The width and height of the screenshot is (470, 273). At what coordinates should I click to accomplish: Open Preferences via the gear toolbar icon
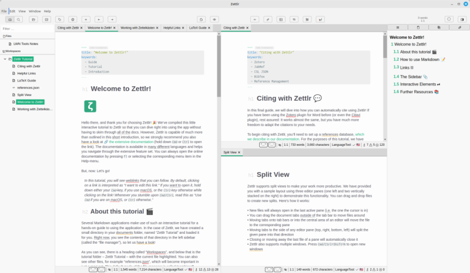[x=72, y=19]
